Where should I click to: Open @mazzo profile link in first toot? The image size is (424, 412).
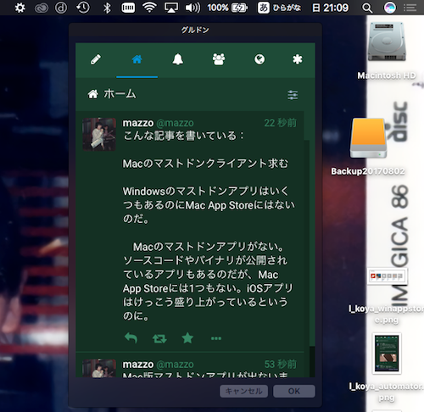point(175,123)
